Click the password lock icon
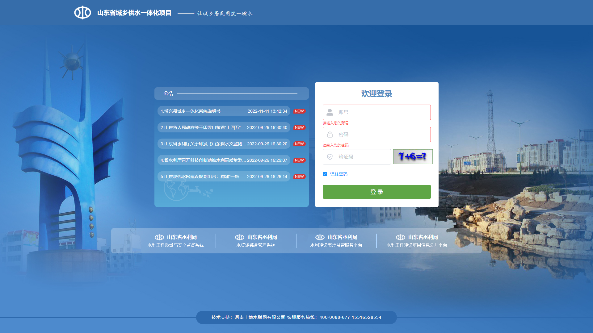The image size is (593, 333). [x=330, y=134]
